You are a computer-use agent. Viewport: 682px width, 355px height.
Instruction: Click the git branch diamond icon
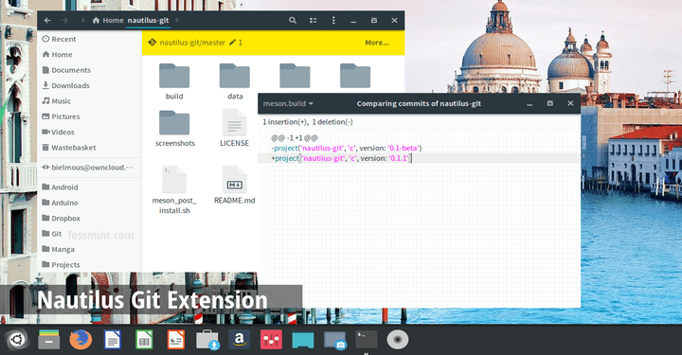pyautogui.click(x=153, y=43)
